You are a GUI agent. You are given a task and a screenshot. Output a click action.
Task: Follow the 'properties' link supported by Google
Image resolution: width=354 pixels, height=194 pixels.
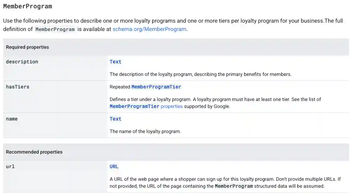(172, 106)
